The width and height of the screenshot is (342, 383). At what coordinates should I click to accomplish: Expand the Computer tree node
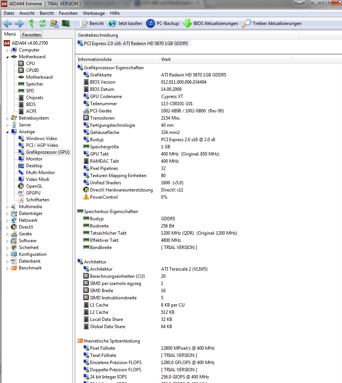7,50
